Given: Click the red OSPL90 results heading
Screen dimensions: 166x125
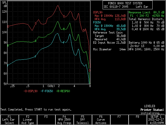Looking at the screenshot, I should [98, 12].
